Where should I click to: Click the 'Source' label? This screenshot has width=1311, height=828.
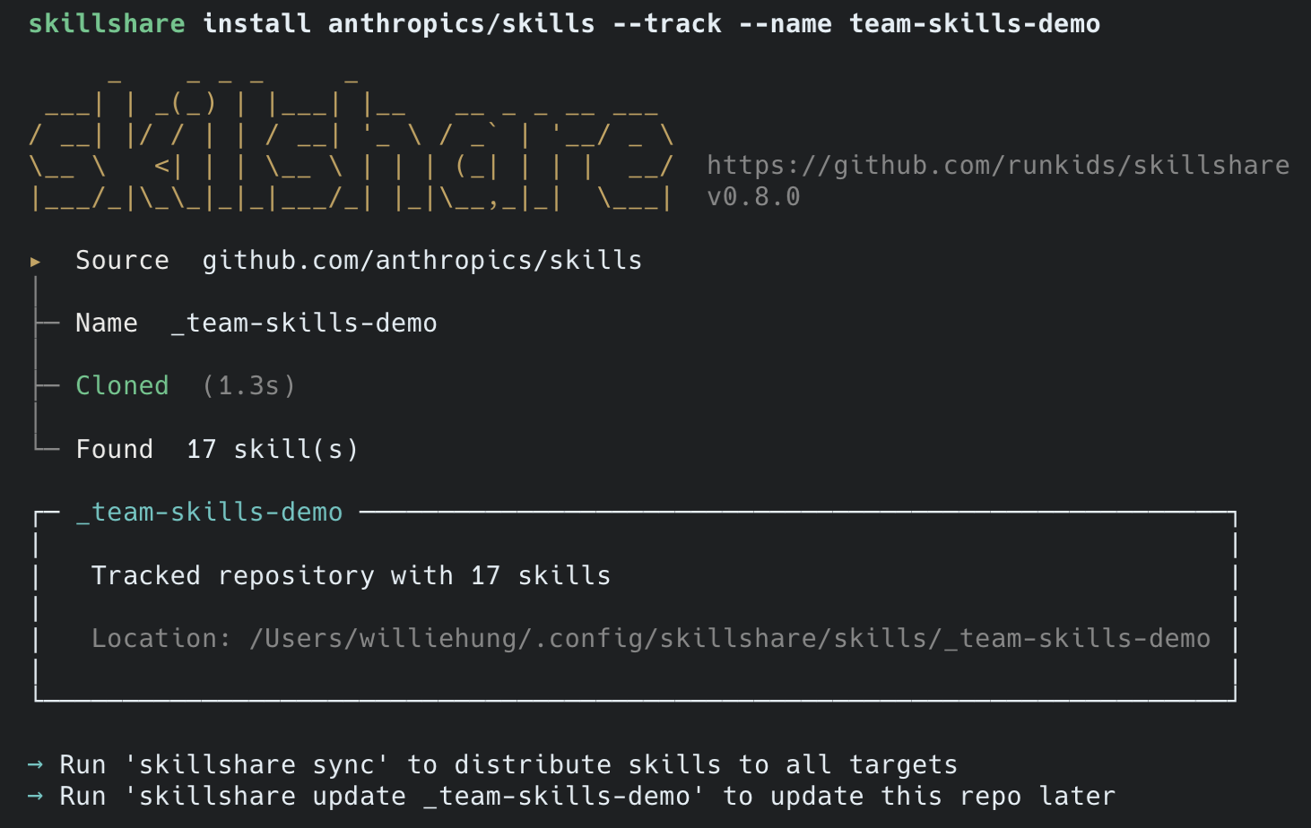click(122, 260)
